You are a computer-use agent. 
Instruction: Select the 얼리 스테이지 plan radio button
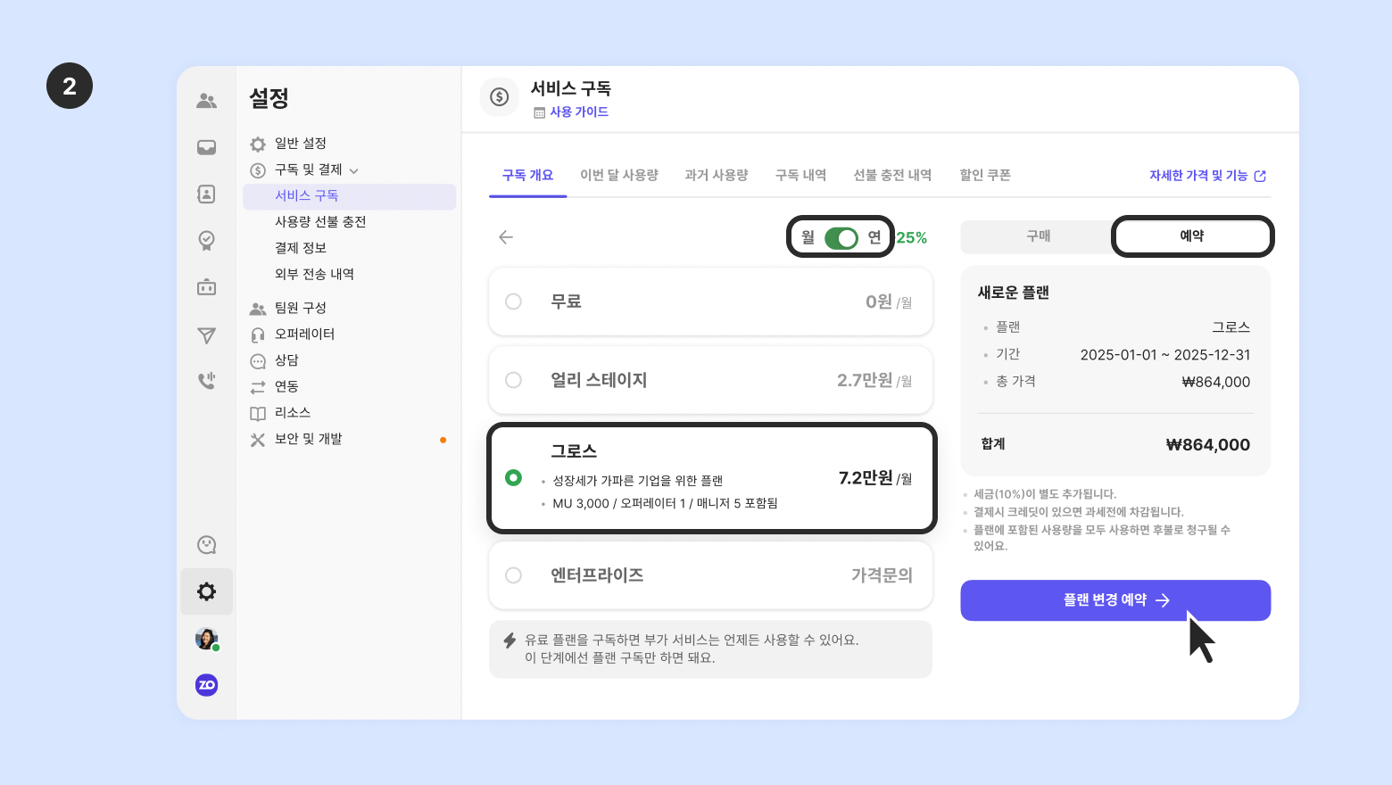click(514, 380)
